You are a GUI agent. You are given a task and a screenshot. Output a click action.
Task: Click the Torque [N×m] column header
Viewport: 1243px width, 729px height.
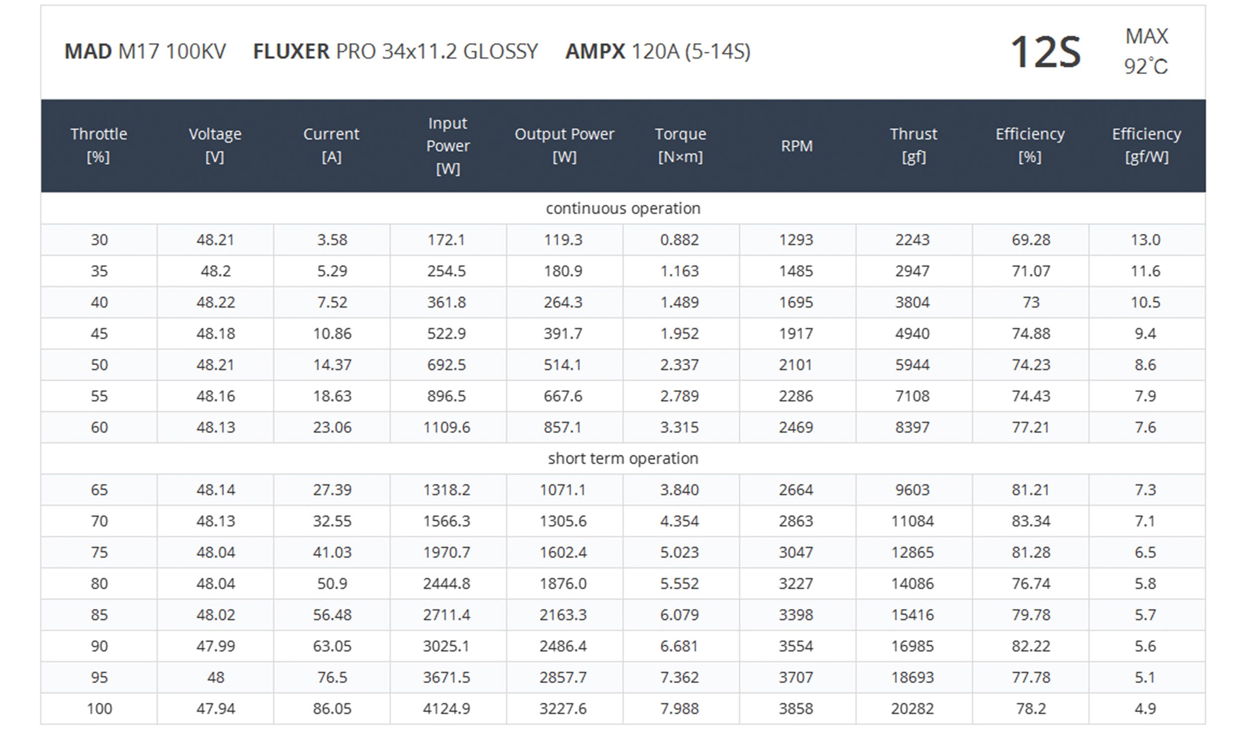pyautogui.click(x=680, y=145)
